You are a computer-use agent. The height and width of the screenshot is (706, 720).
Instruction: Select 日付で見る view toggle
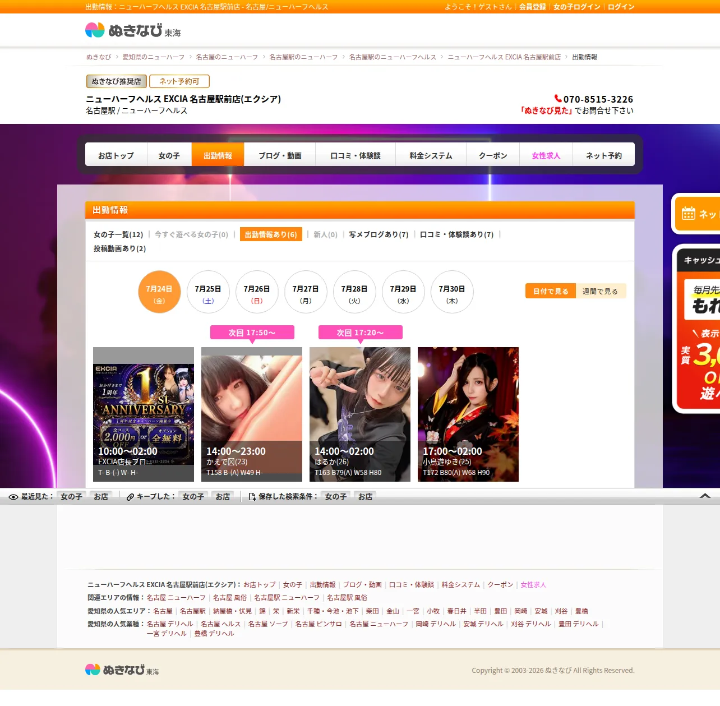click(x=551, y=291)
